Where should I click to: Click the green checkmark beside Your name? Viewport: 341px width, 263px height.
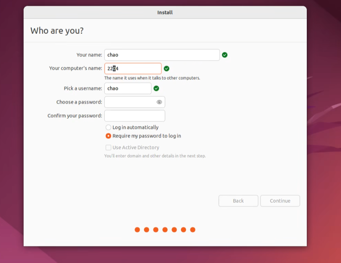pos(225,55)
